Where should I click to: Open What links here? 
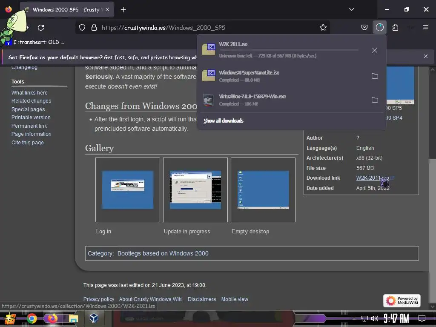[x=29, y=92]
